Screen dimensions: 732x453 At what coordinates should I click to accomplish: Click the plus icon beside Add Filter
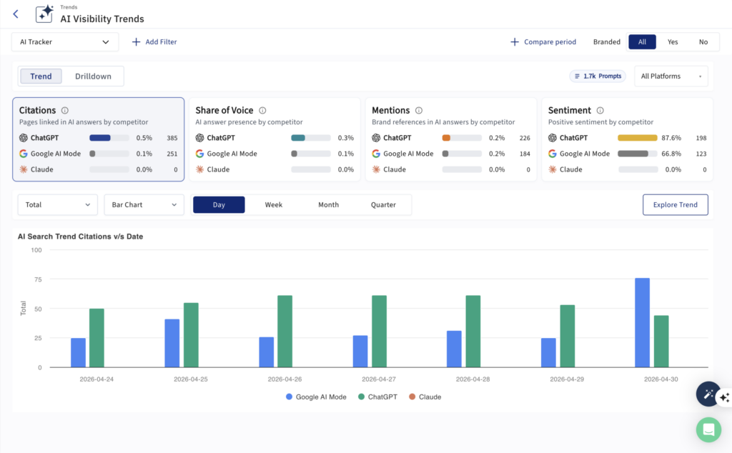click(x=136, y=42)
